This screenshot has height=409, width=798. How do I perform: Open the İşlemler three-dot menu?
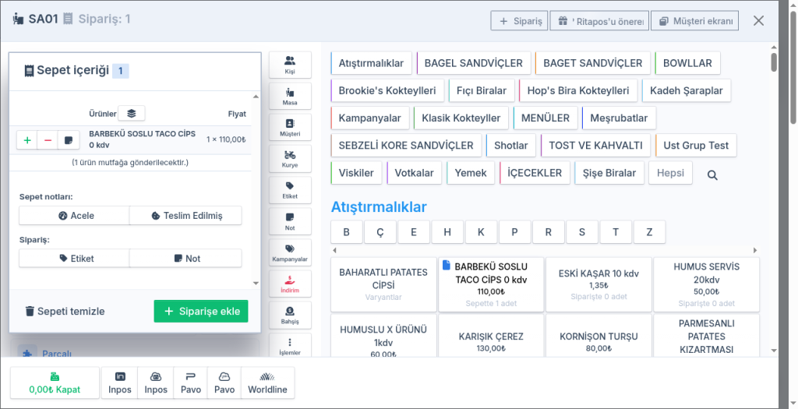coord(290,346)
